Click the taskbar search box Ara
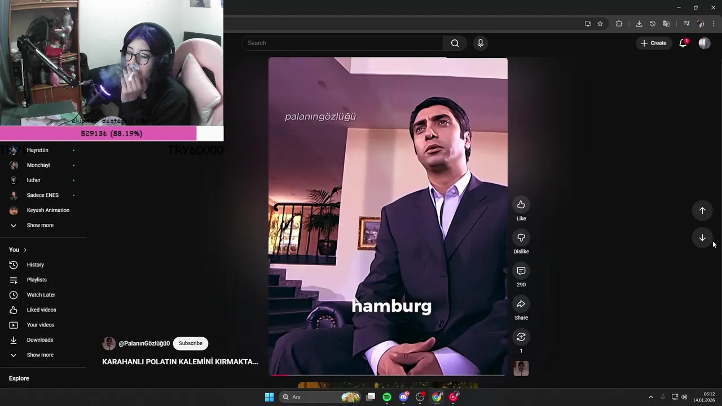Screen dimensions: 722x406 [320, 397]
